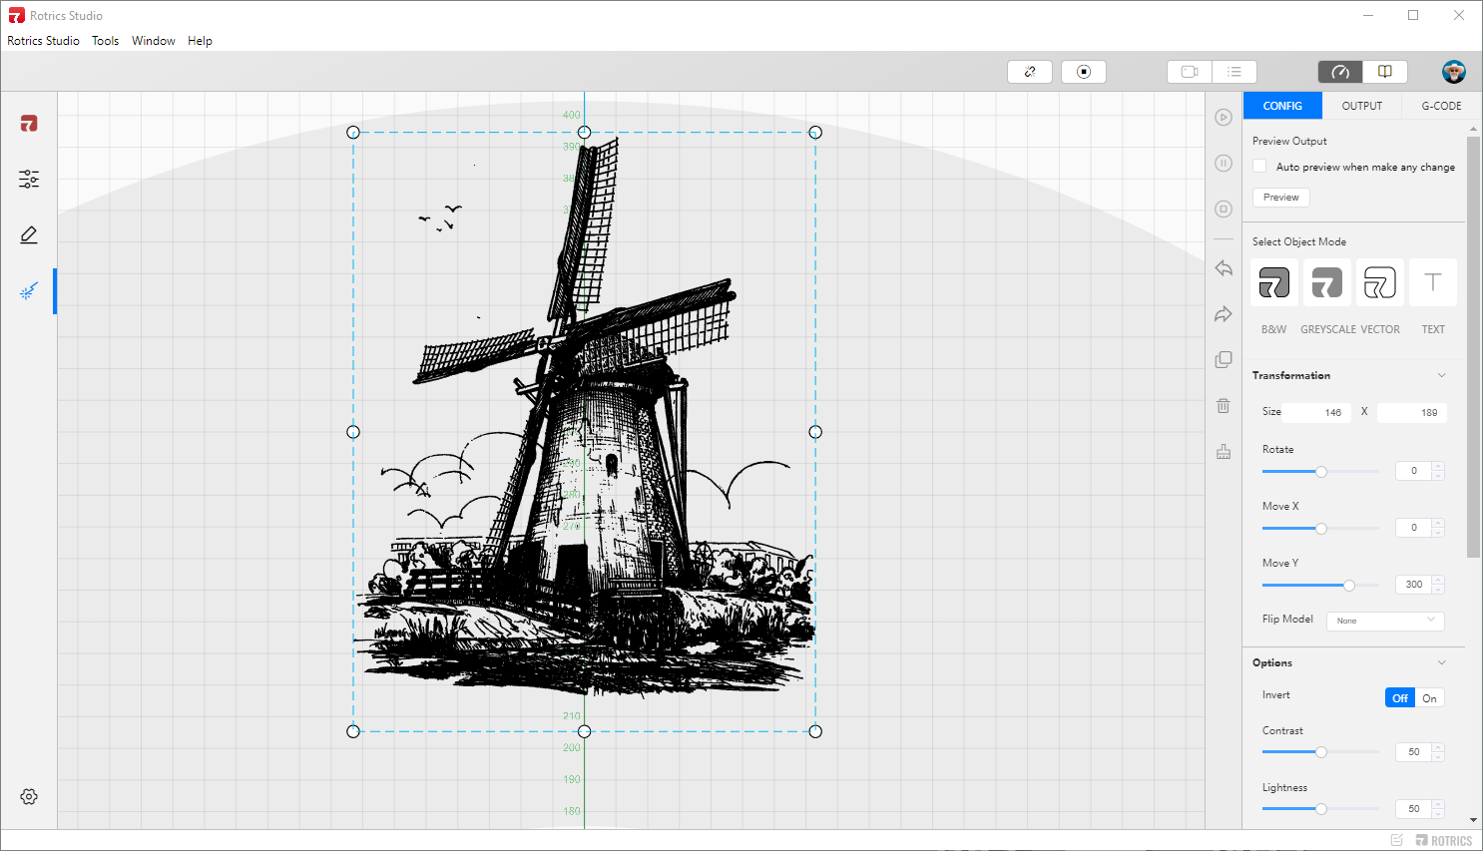Screen dimensions: 1483x851
Task: Click the emergency stop button in toolbar
Action: pyautogui.click(x=1084, y=72)
